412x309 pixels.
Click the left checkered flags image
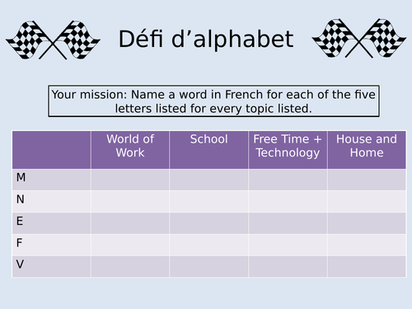[x=53, y=40]
